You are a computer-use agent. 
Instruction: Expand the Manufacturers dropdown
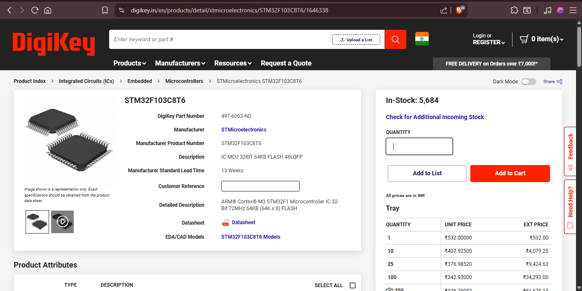(x=180, y=63)
